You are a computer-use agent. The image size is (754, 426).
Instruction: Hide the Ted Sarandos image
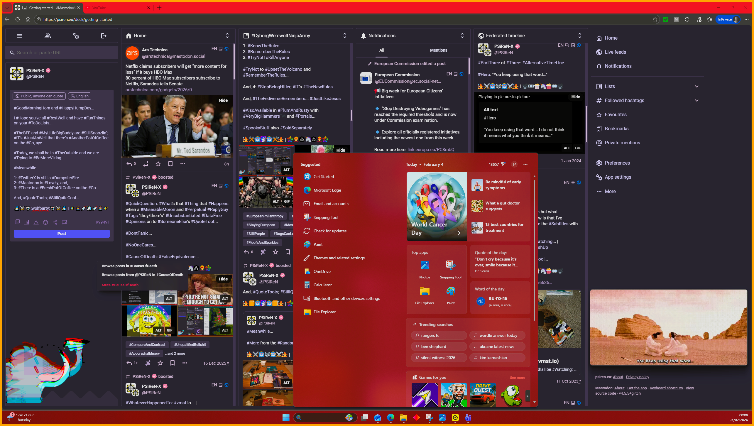click(223, 100)
